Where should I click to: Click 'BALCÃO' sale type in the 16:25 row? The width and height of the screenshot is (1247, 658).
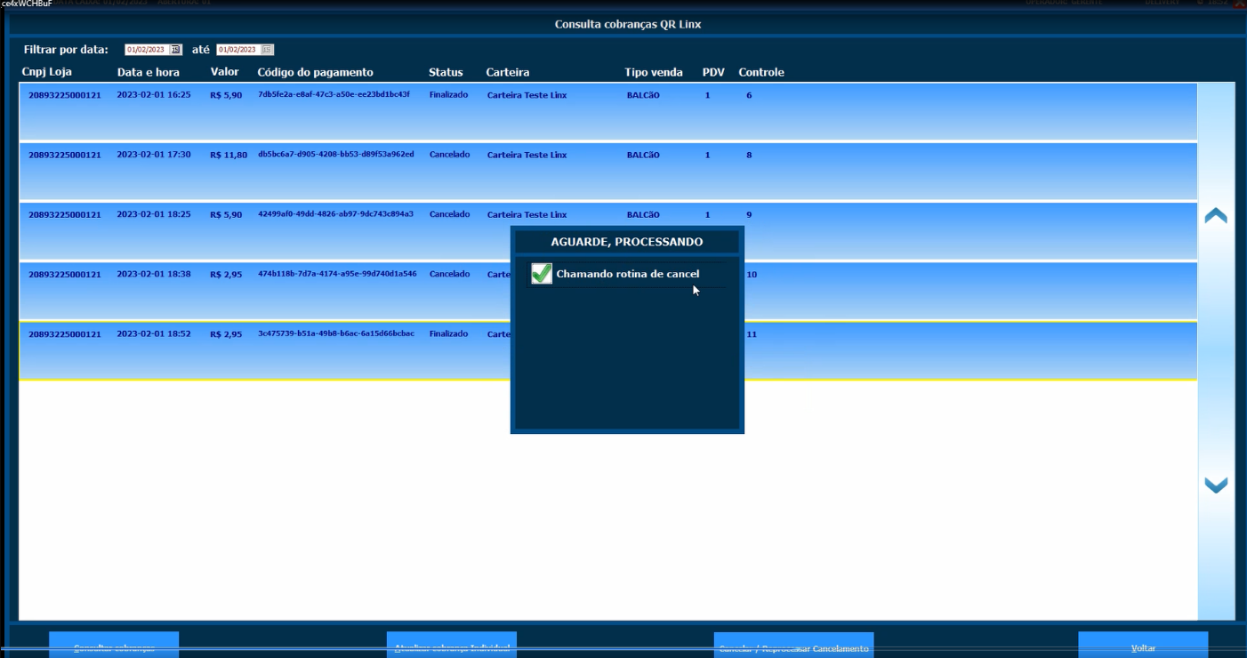(x=643, y=95)
